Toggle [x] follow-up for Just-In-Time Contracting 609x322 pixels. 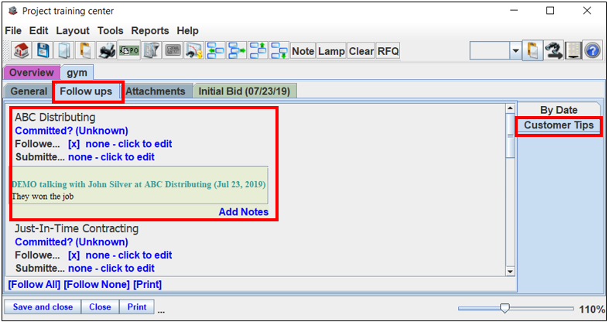pyautogui.click(x=74, y=255)
